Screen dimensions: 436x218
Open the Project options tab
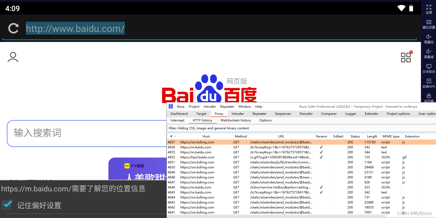point(398,114)
